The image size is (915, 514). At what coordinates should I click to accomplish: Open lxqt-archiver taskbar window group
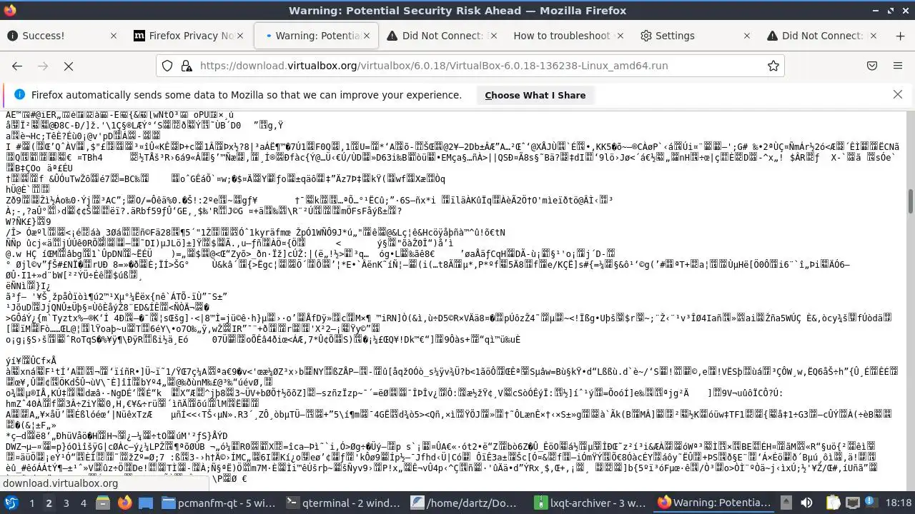click(x=592, y=503)
